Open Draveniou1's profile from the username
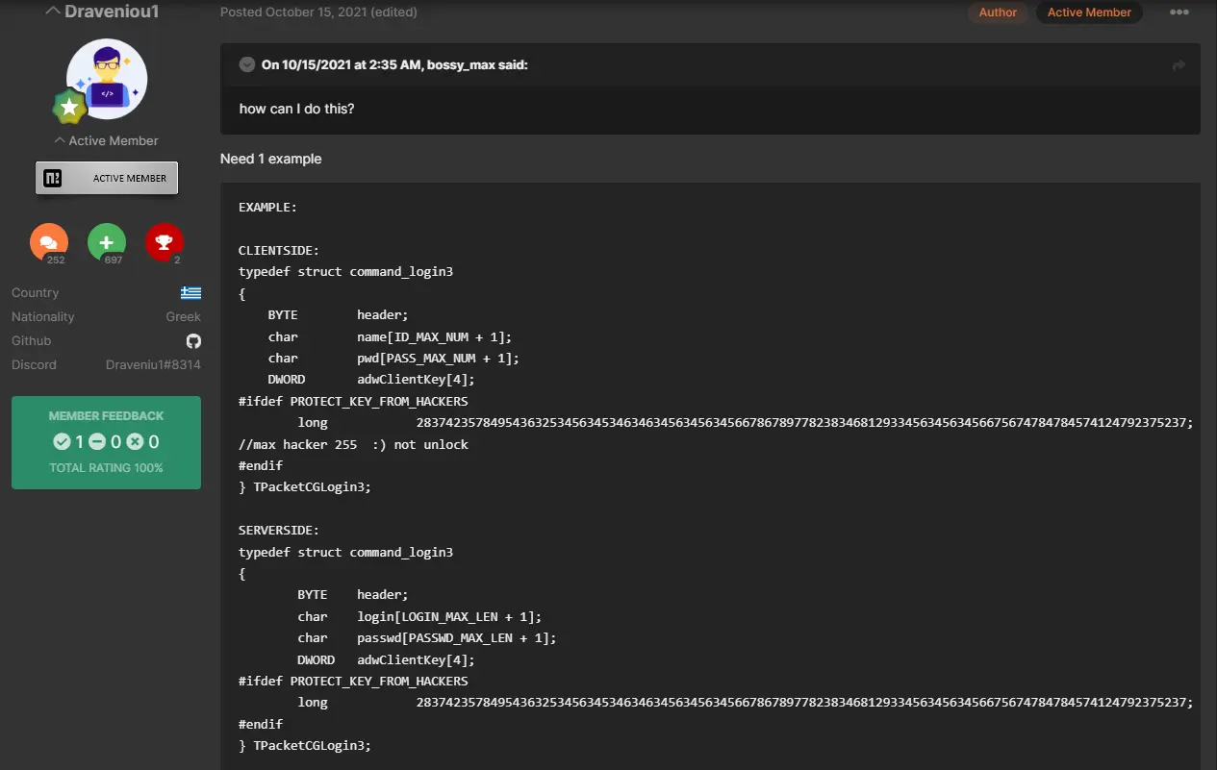The image size is (1217, 770). (111, 12)
